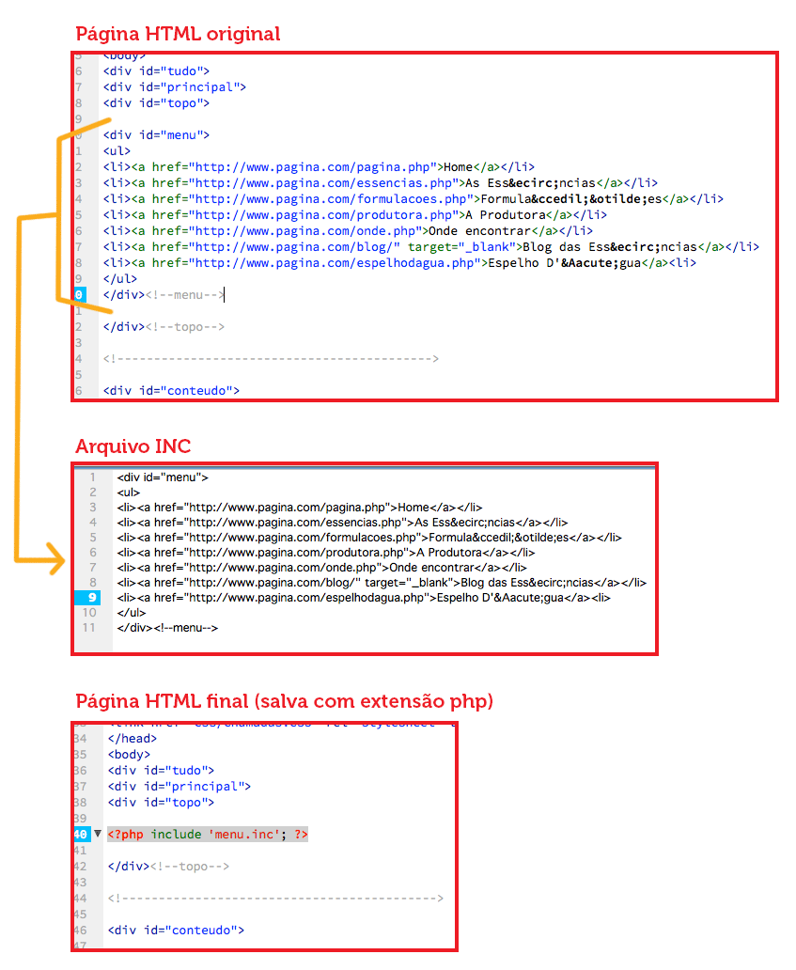Screen dimensions: 796x970
Task: Click </div><!--topo--> on line 42
Action: (168, 867)
